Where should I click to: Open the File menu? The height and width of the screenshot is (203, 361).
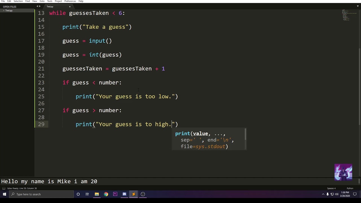click(3, 1)
